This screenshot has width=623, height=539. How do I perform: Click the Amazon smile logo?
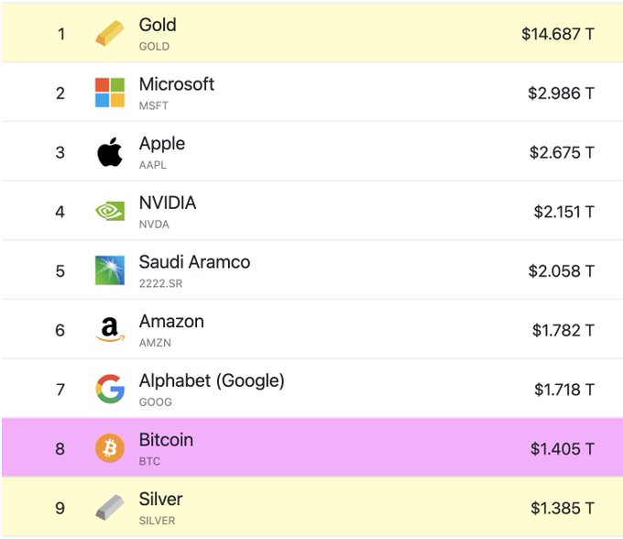pos(110,329)
